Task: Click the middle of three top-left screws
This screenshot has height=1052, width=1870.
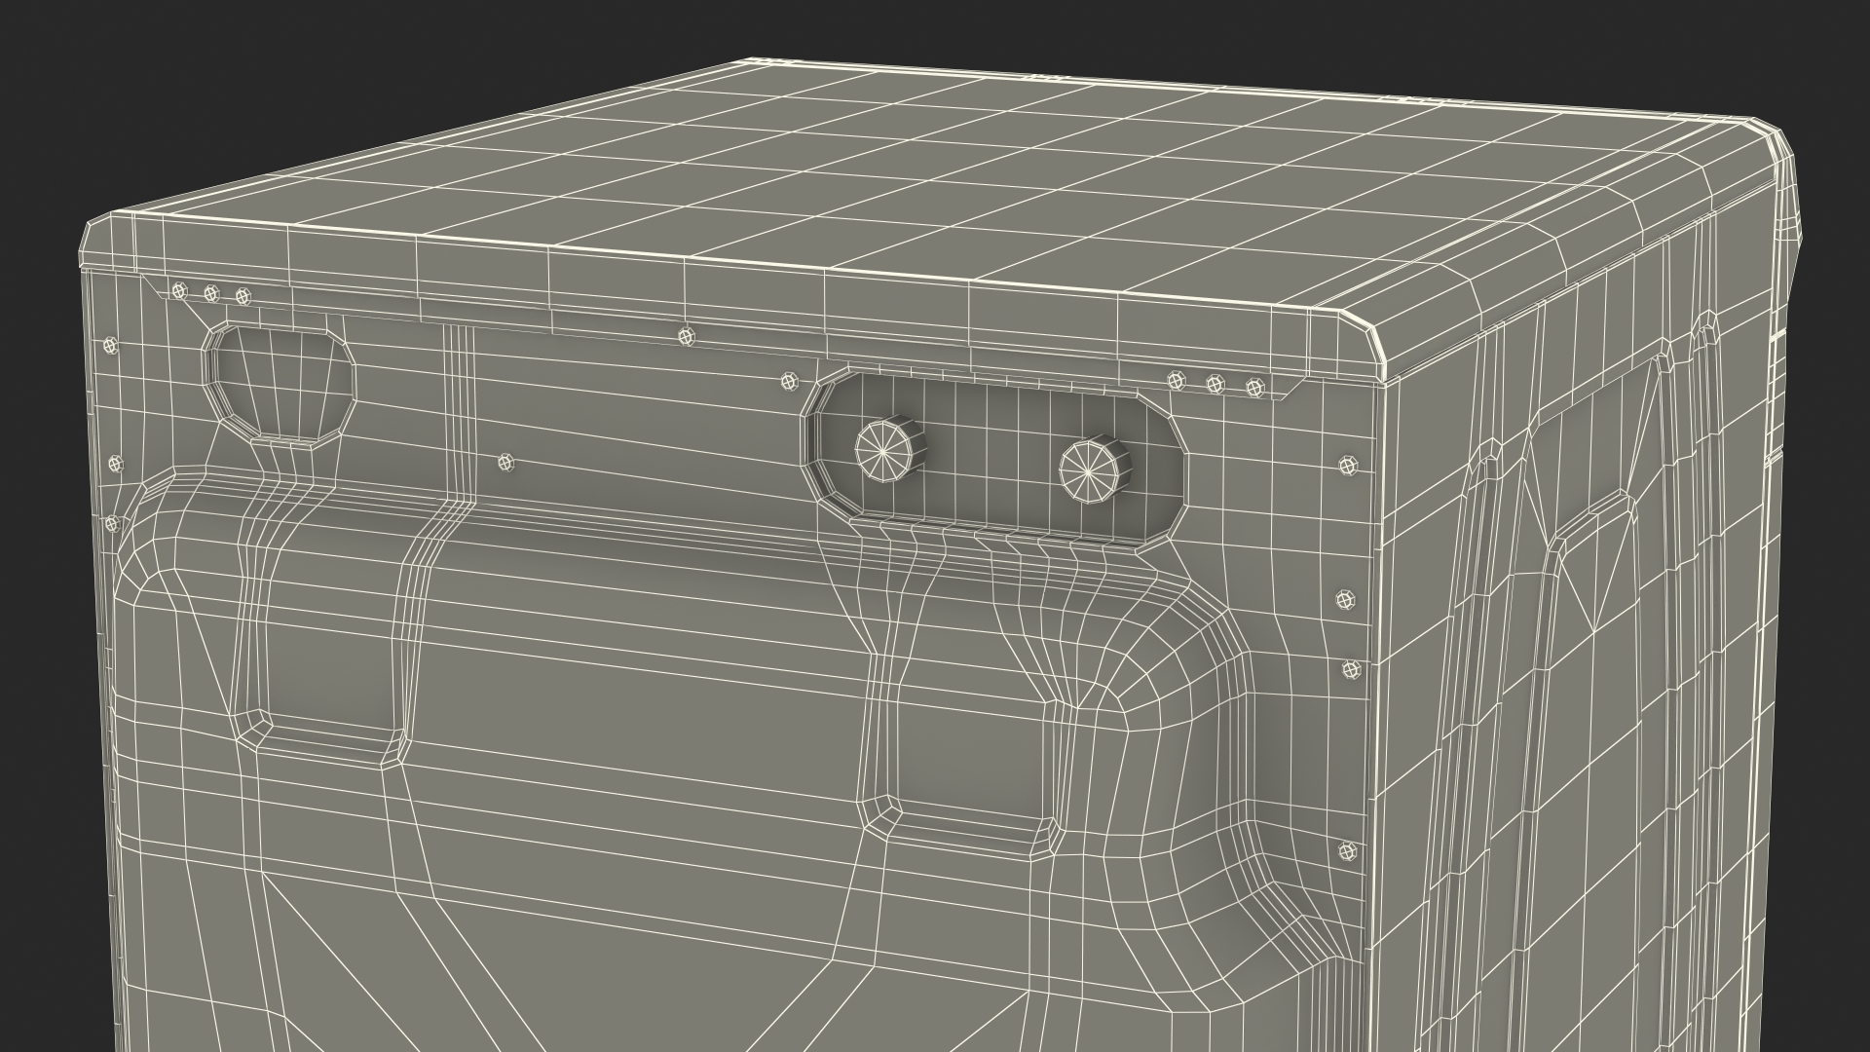Action: (211, 293)
